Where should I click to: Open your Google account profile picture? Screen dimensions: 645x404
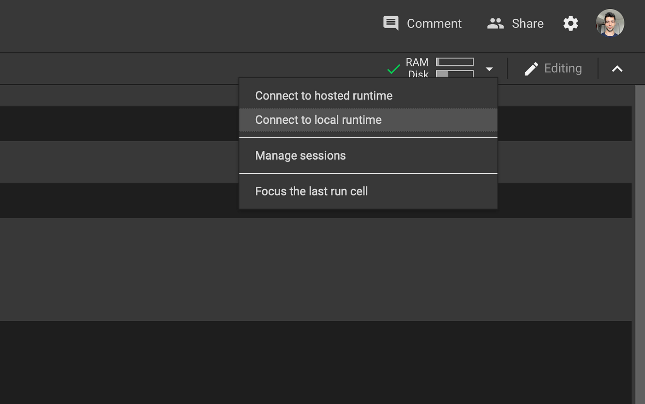[610, 23]
